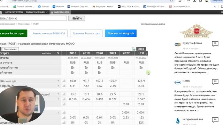Follow the Росгосстрах breadcrumb link
223x125 pixels.
point(24,24)
